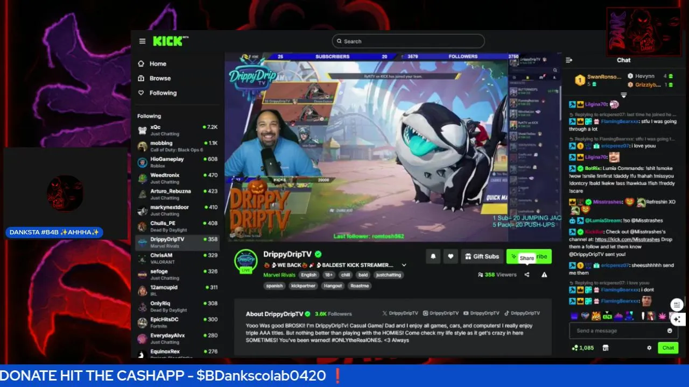Go to the Kick logo homepage
Viewport: 689px width, 387px height.
click(167, 41)
